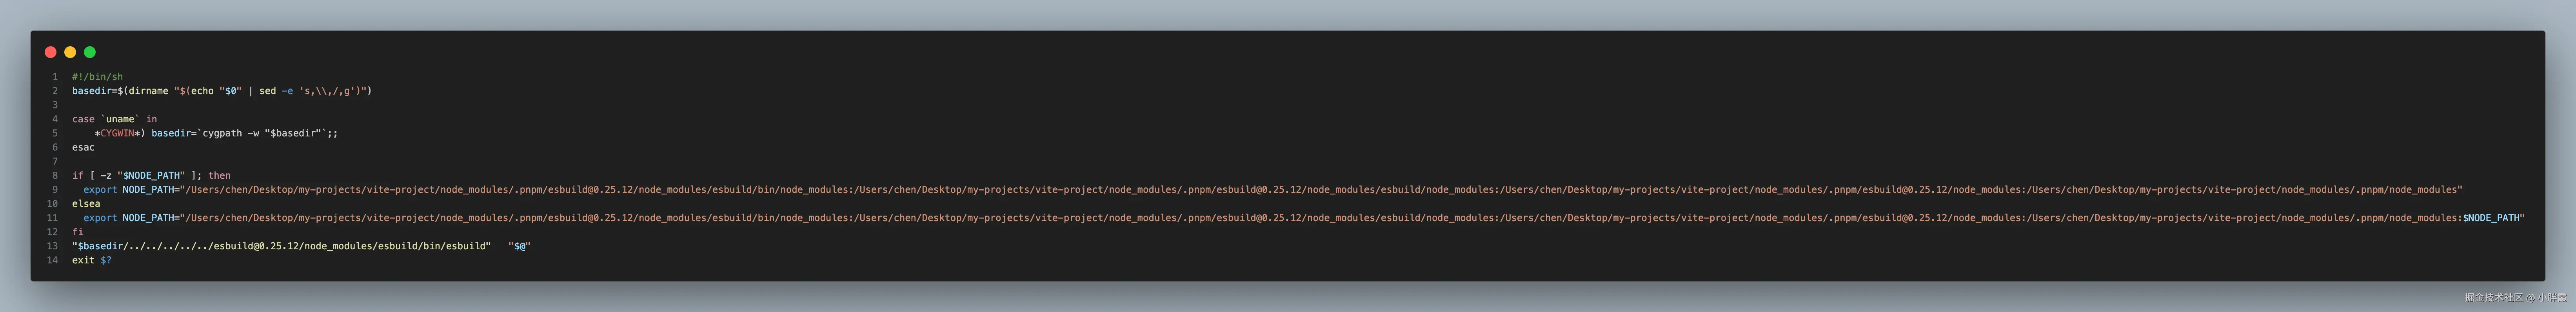The image size is (2576, 312).
Task: Click the case keyword on line 4
Action: pyautogui.click(x=83, y=119)
